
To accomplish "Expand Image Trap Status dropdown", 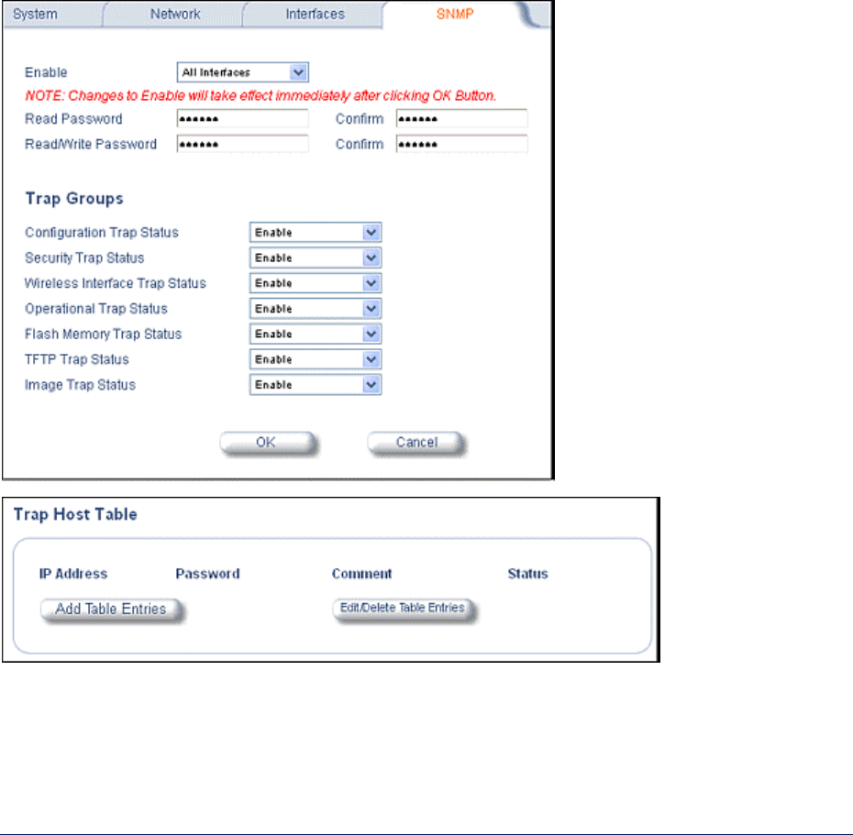I will click(316, 385).
